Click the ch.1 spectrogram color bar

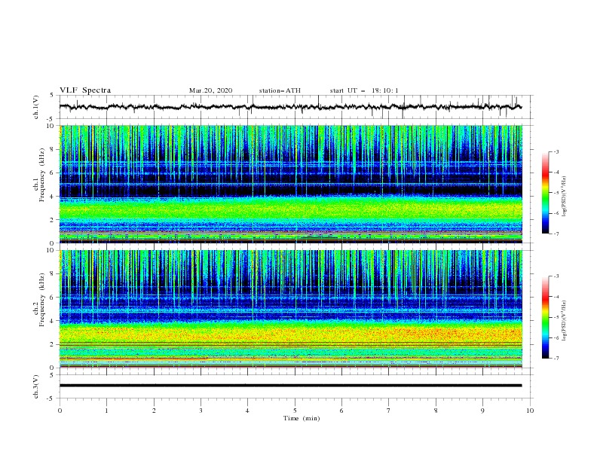[x=545, y=193]
